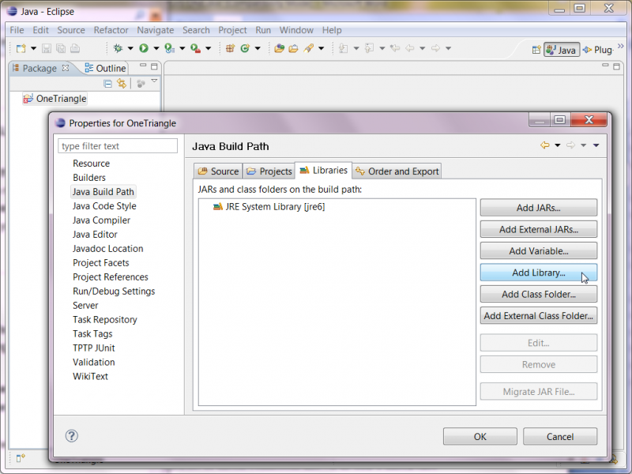Viewport: 632px width, 474px height.
Task: Click the type filter text field
Action: [x=117, y=146]
